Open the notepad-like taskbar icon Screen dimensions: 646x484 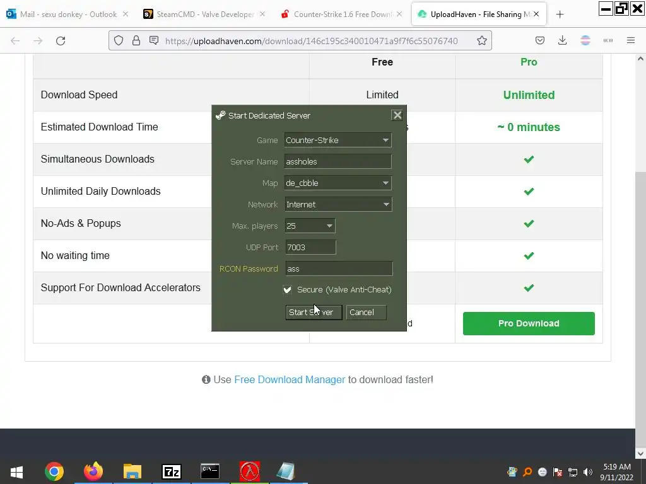coord(286,471)
